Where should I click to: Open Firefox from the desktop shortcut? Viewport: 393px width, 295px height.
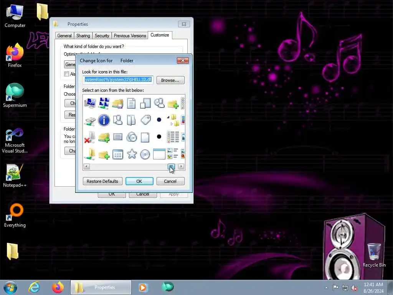(x=15, y=56)
